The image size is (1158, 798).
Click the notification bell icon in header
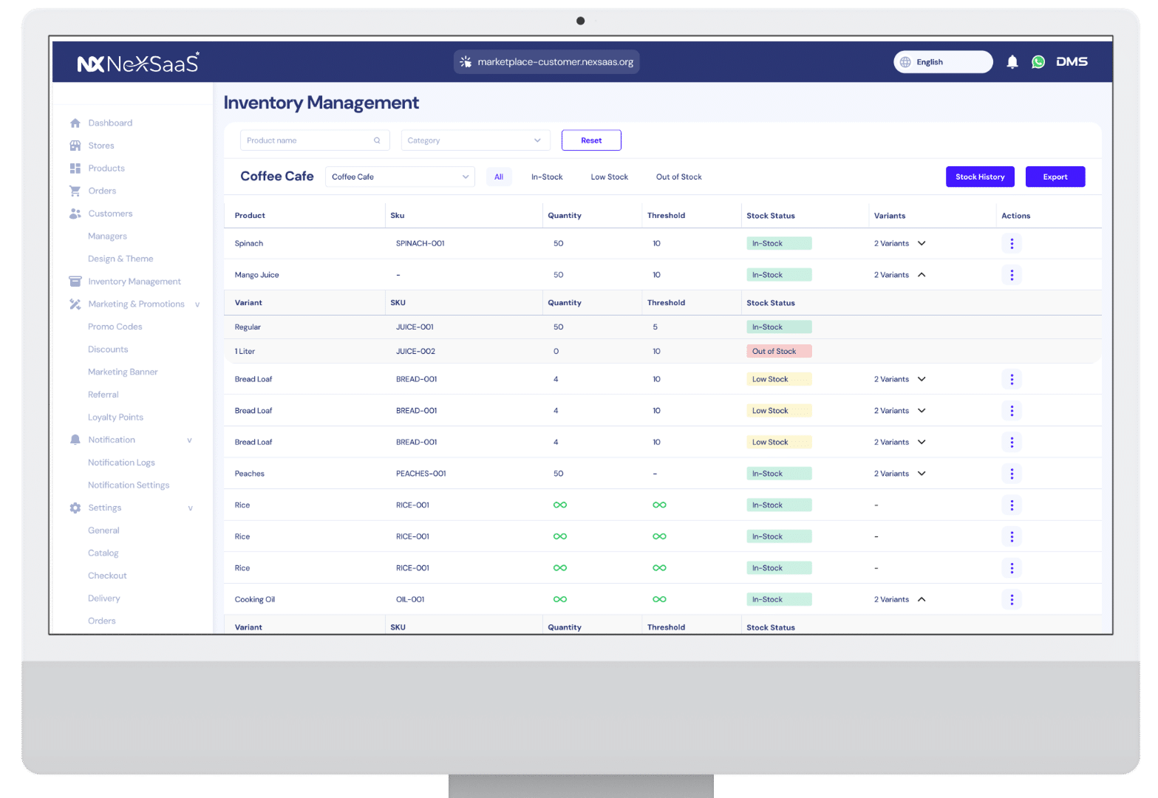tap(1012, 62)
